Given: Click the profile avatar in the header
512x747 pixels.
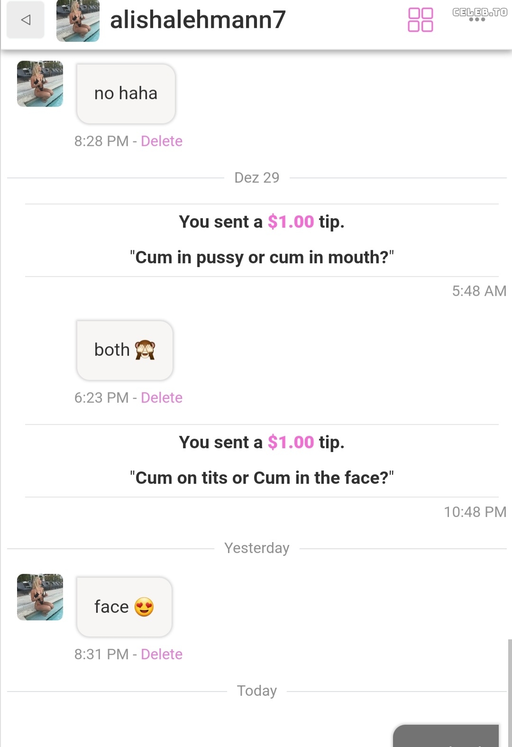Looking at the screenshot, I should click(x=78, y=20).
